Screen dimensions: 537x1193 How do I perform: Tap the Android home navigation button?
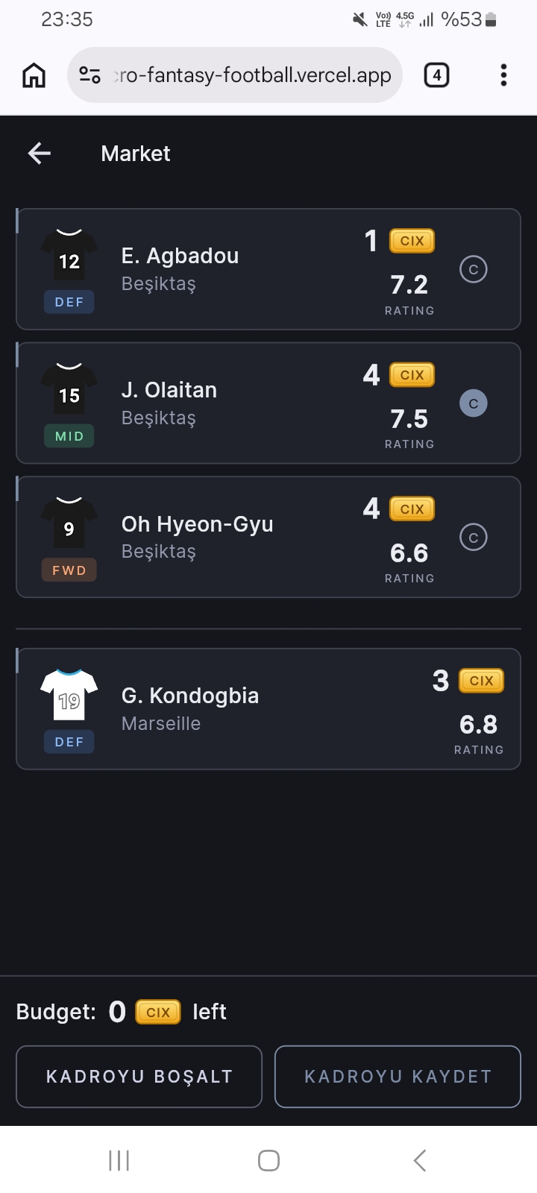click(x=268, y=1160)
